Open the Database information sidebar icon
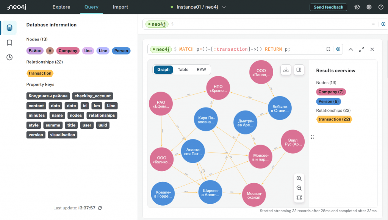 [x=8, y=27]
